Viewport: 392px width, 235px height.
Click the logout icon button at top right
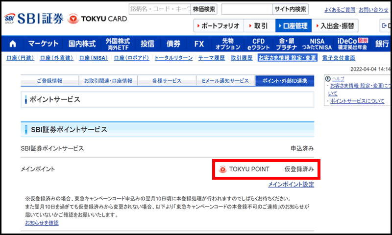click(x=386, y=25)
